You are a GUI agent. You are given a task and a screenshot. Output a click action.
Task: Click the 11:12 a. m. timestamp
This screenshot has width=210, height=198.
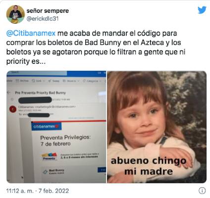click(x=20, y=191)
